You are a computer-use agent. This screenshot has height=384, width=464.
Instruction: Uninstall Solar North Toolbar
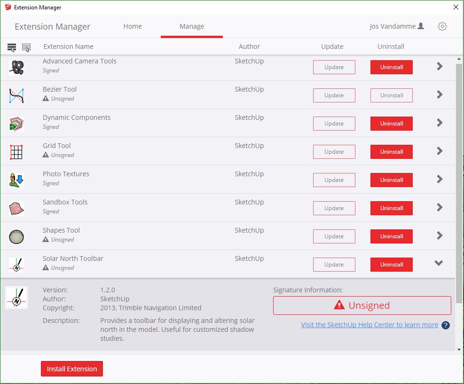click(392, 265)
